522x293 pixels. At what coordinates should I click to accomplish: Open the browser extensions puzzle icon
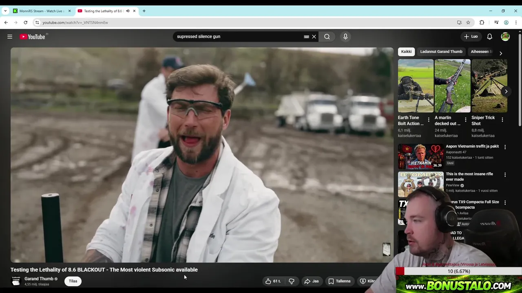tap(482, 22)
